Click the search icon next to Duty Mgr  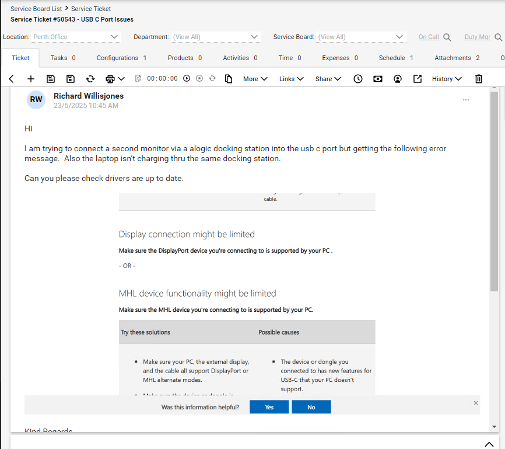[498, 37]
